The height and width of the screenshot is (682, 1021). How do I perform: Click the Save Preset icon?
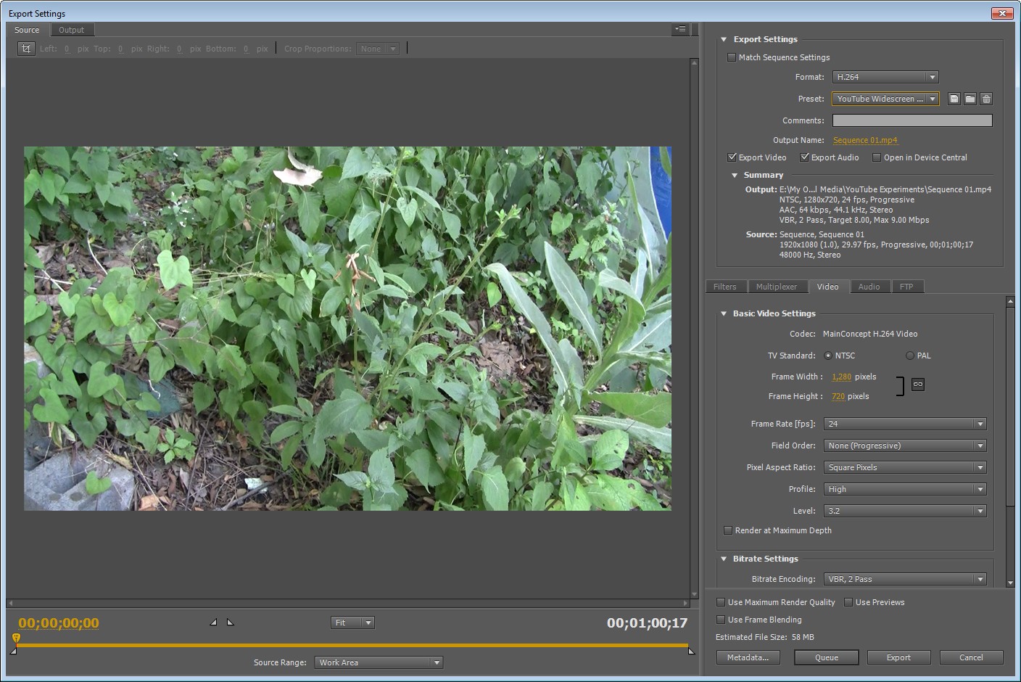point(954,99)
